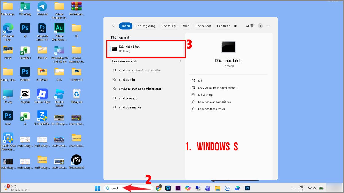344x193 pixels.
Task: Select the Thùng rác recycle bin icon
Action: (x=76, y=96)
